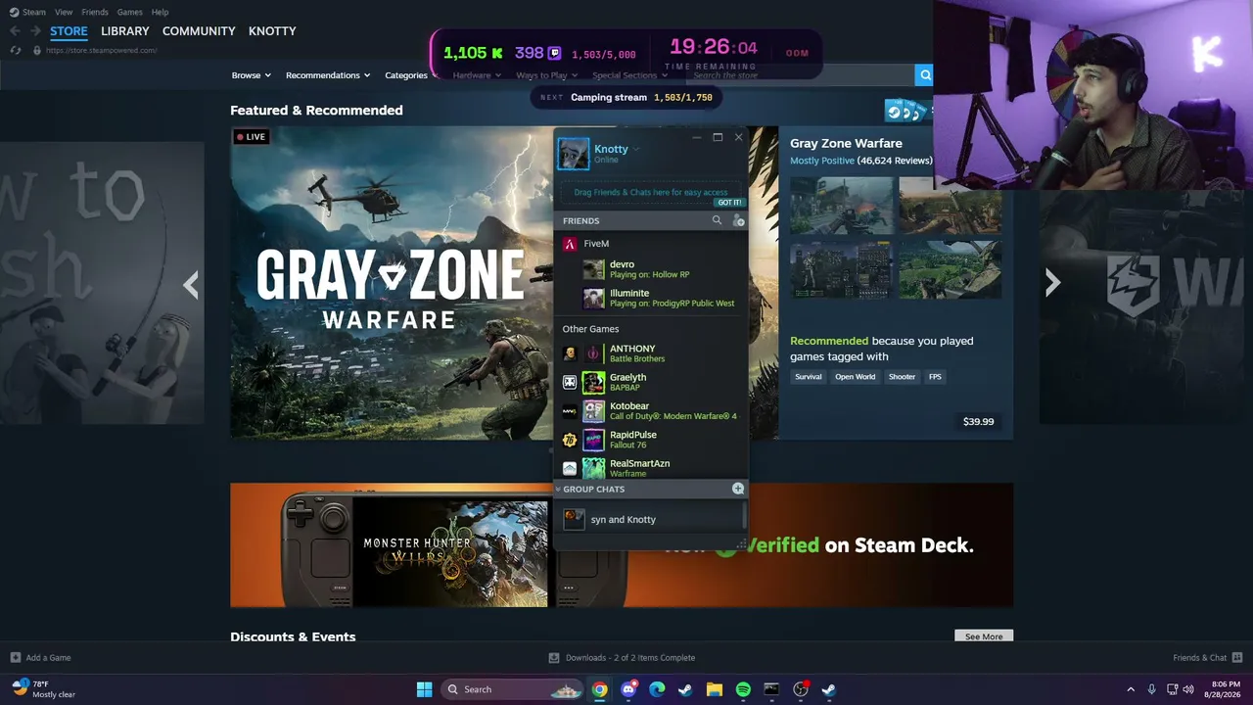Open the Steam menu

(28, 12)
